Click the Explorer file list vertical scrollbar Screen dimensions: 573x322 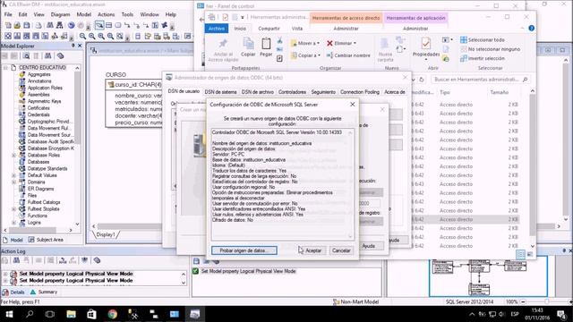(x=533, y=168)
